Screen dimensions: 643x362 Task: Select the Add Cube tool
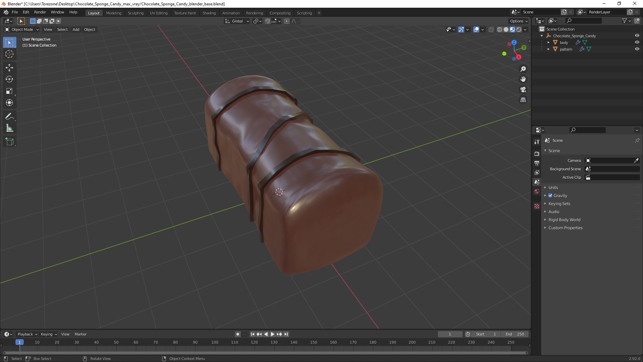[x=9, y=142]
